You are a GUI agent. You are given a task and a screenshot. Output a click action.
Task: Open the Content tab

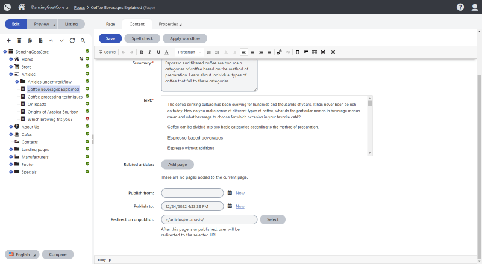tap(137, 24)
